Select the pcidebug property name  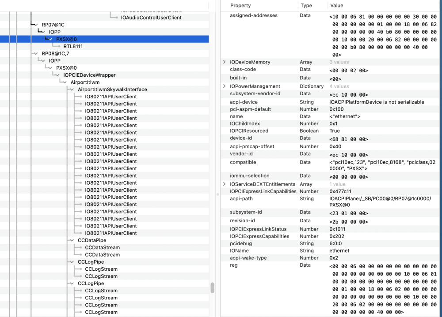pos(241,243)
